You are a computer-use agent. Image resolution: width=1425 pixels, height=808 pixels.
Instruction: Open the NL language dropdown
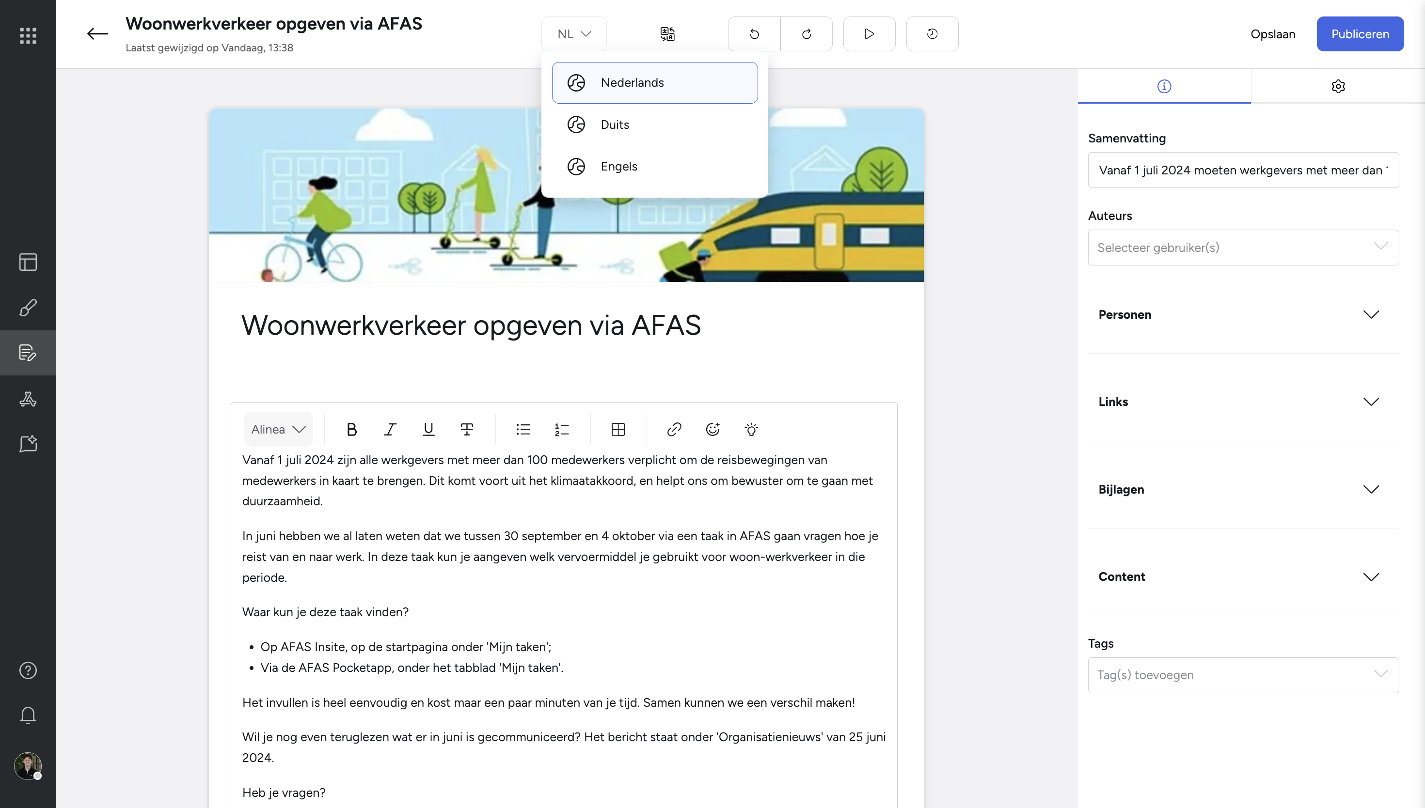pos(574,34)
